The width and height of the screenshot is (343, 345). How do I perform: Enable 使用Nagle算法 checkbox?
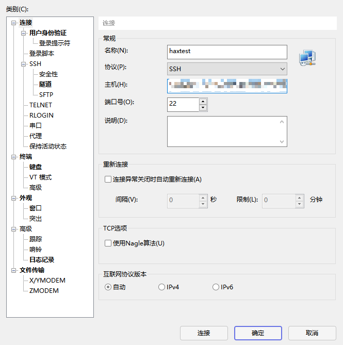(x=108, y=243)
